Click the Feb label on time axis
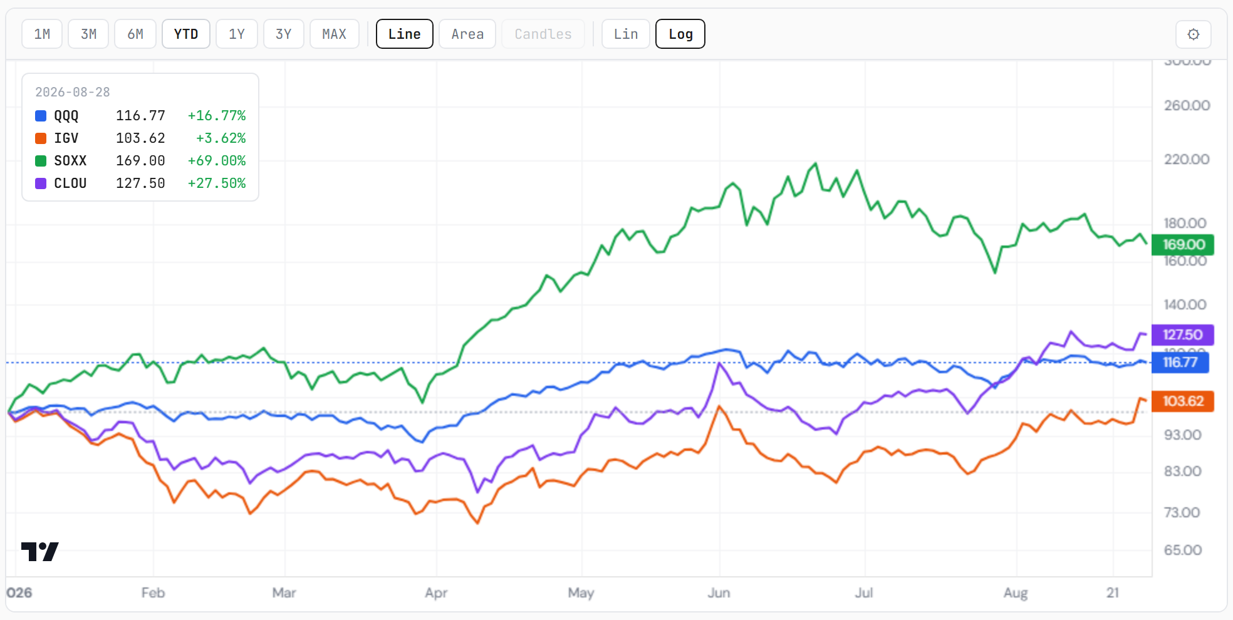This screenshot has width=1233, height=620. (x=153, y=593)
